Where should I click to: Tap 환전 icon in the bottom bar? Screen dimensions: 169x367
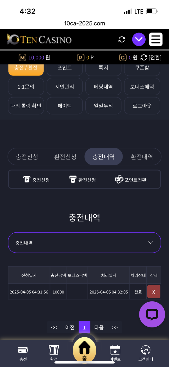point(54,353)
